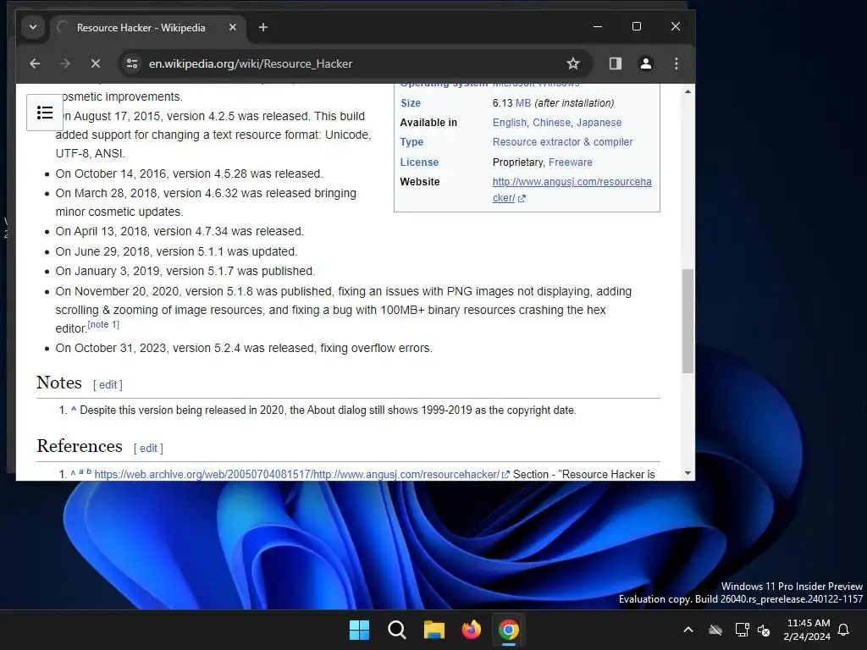This screenshot has height=650, width=867.
Task: Click the scrollbar down arrow
Action: [x=688, y=473]
